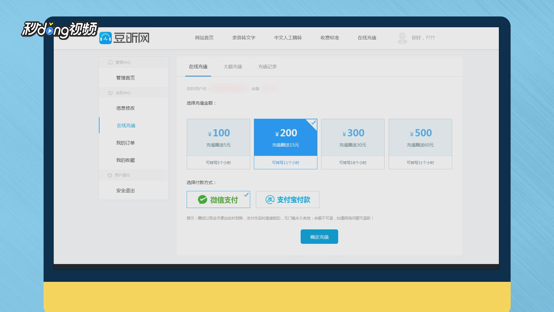This screenshot has height=312, width=554.
Task: Go to 网站首页 in top navigation
Action: click(204, 38)
